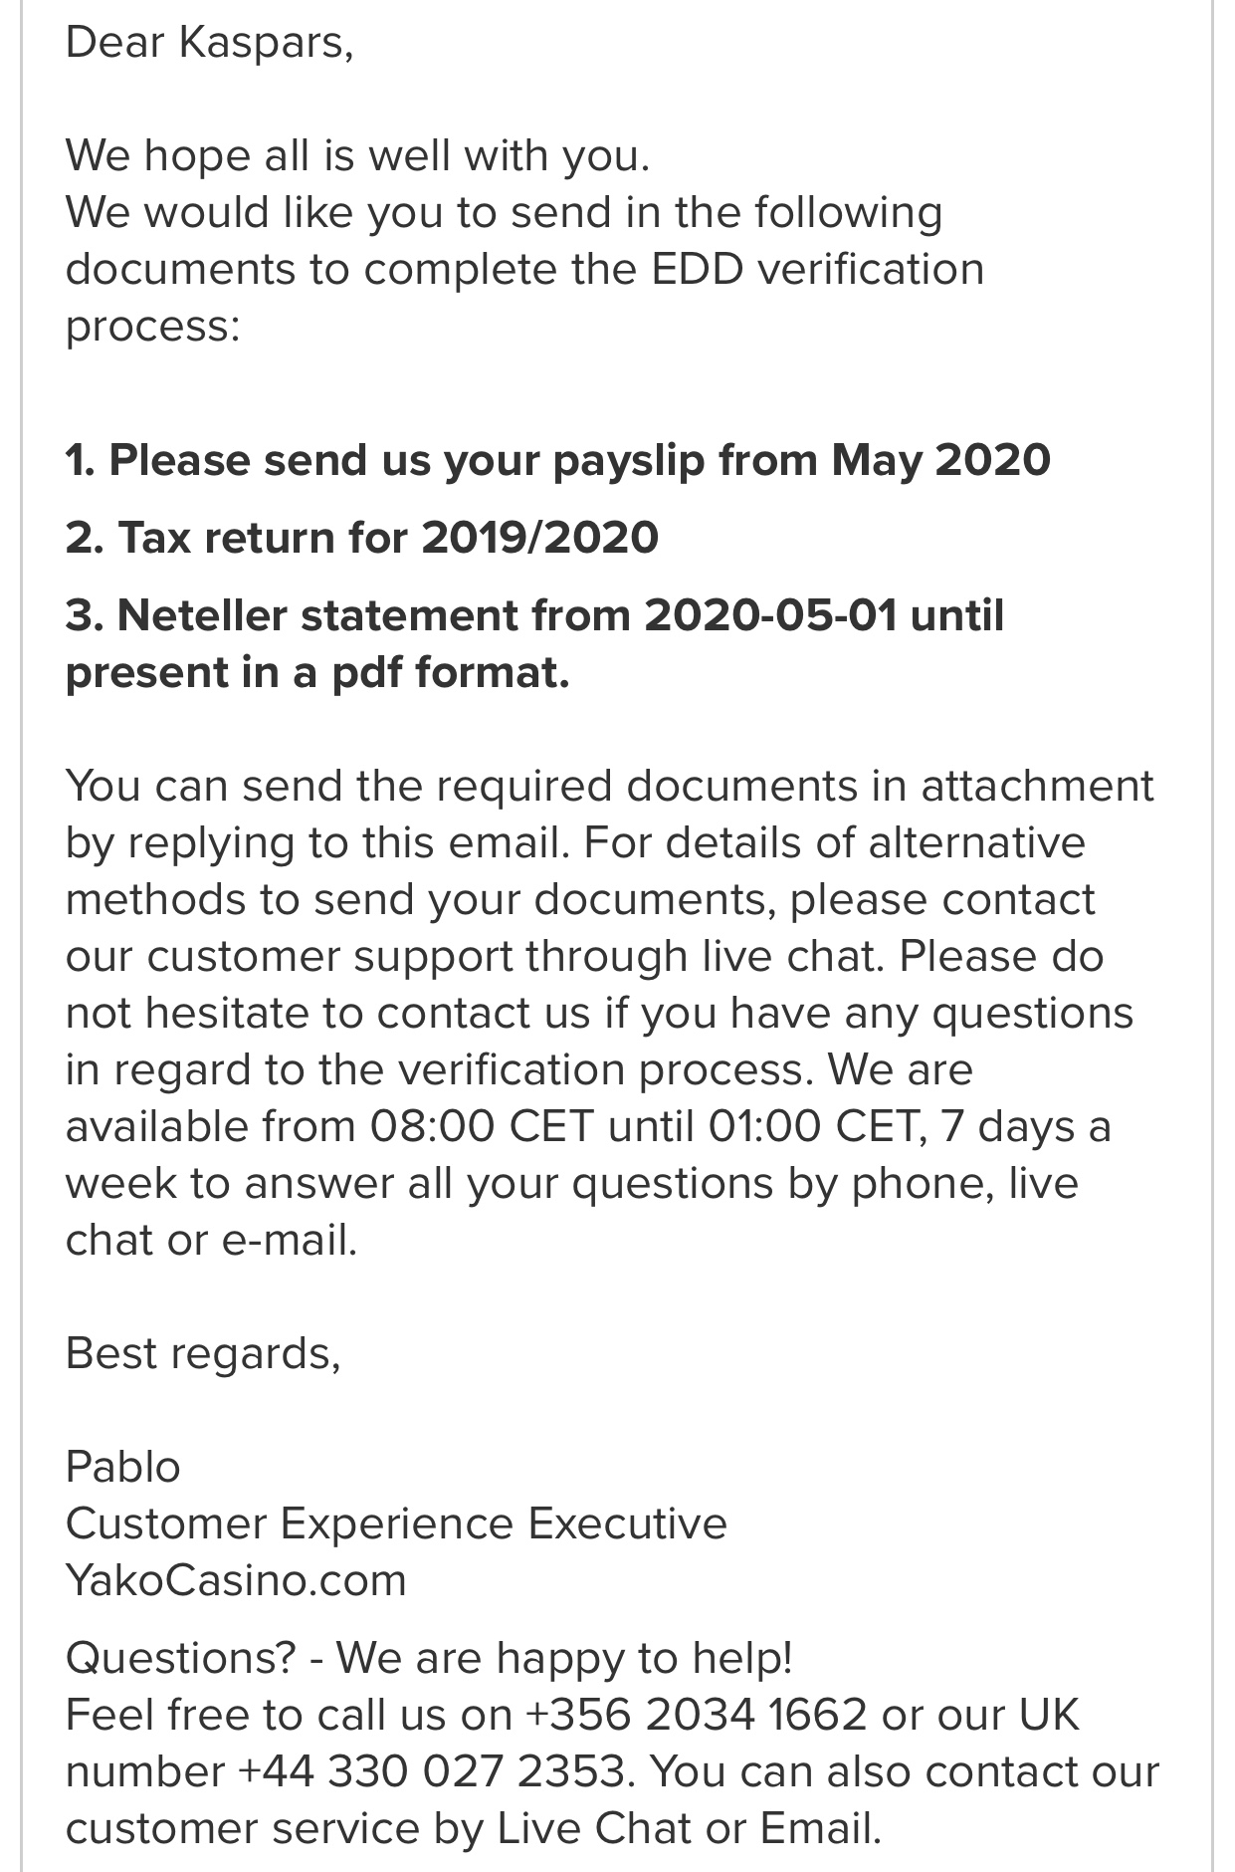This screenshot has width=1235, height=1872.
Task: Click the 'Dear Kaspars,' greeting line
Action: [209, 42]
